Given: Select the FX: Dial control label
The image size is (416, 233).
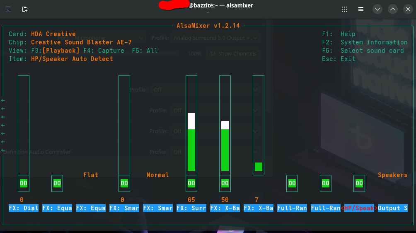Looking at the screenshot, I should 24,208.
